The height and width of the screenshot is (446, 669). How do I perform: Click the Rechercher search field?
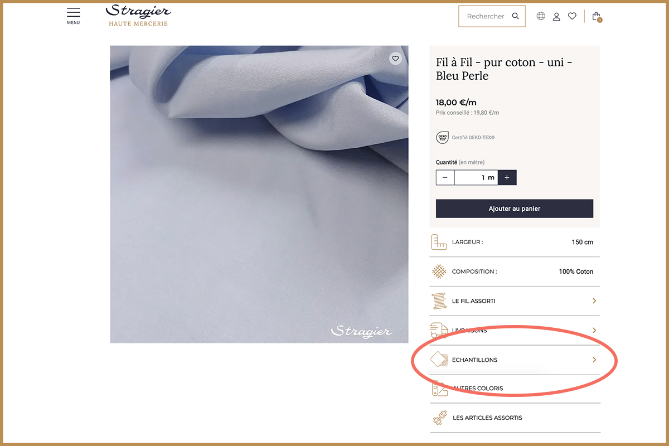484,16
